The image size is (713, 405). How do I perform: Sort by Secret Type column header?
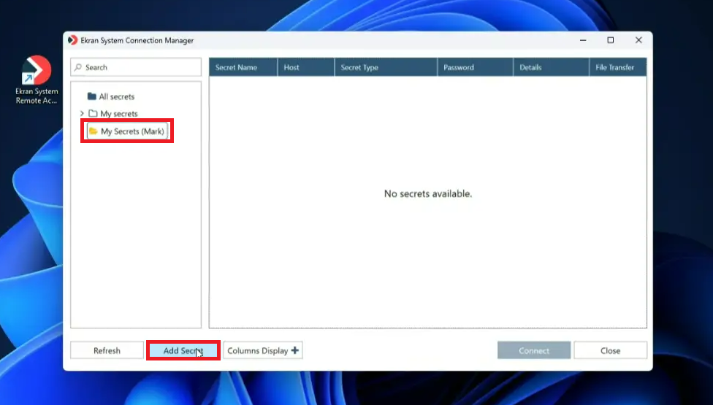pos(359,67)
